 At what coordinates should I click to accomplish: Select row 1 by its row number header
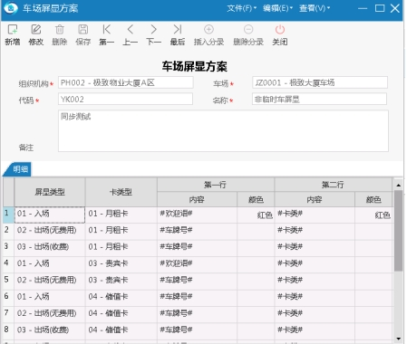point(8,215)
